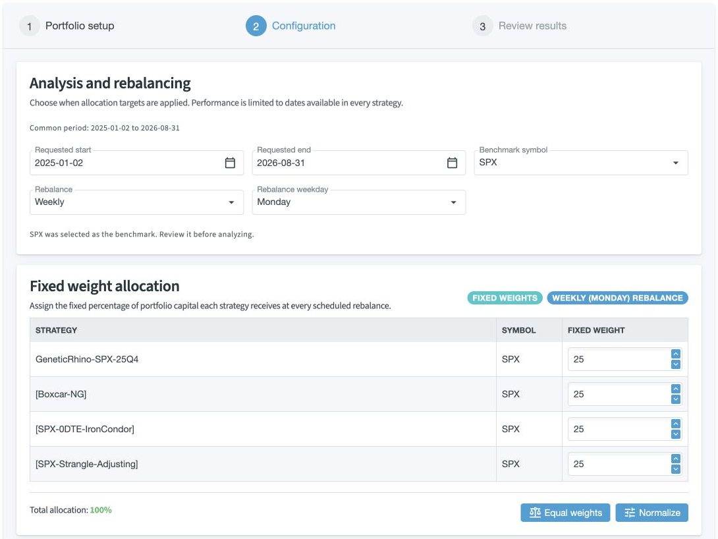The width and height of the screenshot is (718, 539).
Task: Select the Configuration step label
Action: click(x=304, y=26)
